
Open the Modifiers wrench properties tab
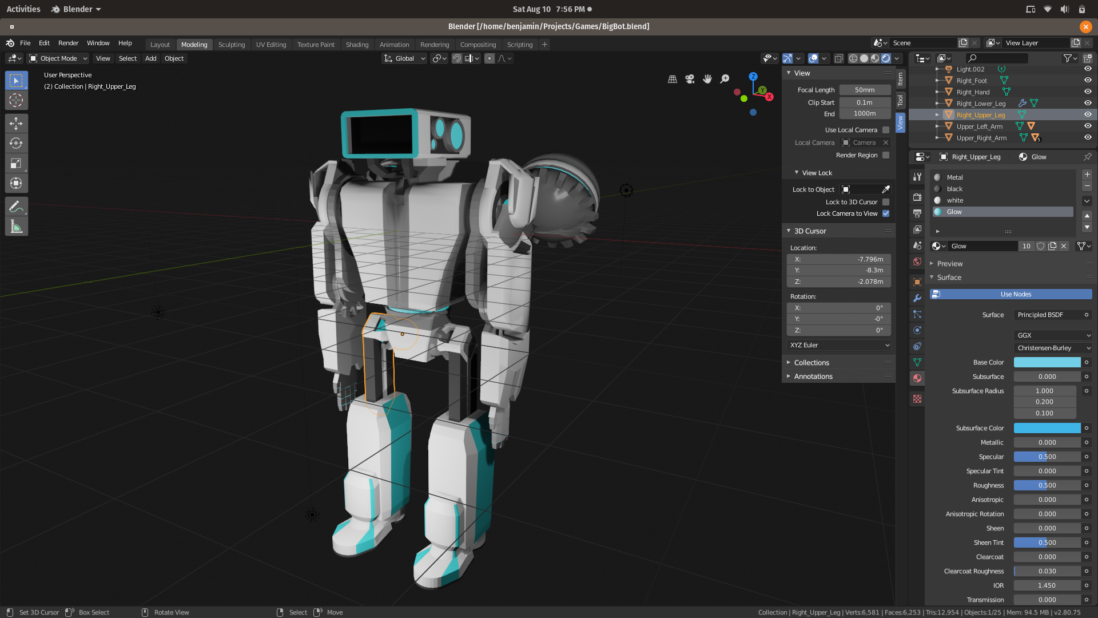point(917,298)
